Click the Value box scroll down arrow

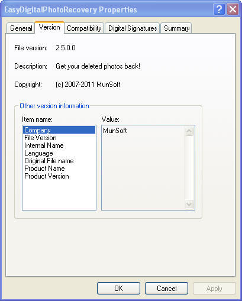tap(189, 204)
